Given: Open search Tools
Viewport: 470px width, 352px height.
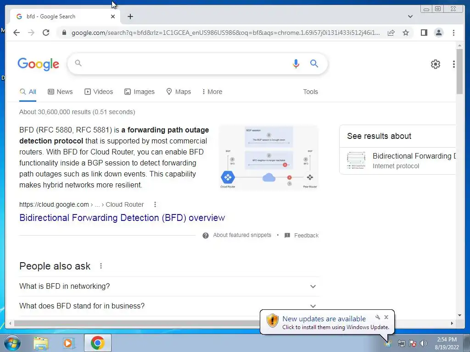Looking at the screenshot, I should [310, 92].
